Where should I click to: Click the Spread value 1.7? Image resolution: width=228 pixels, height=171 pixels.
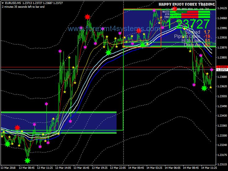click(207, 32)
